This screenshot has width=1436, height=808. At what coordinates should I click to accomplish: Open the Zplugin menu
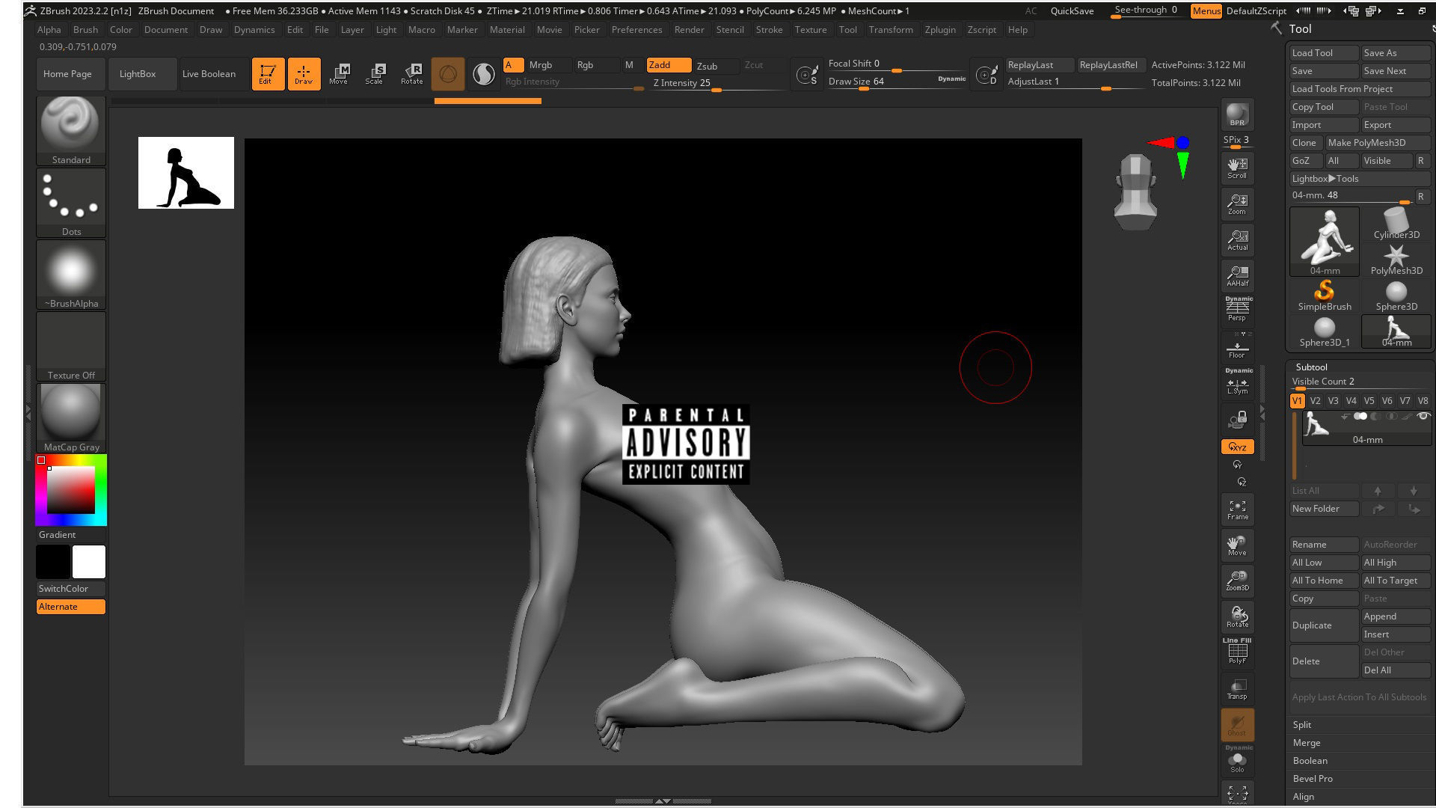pos(940,29)
